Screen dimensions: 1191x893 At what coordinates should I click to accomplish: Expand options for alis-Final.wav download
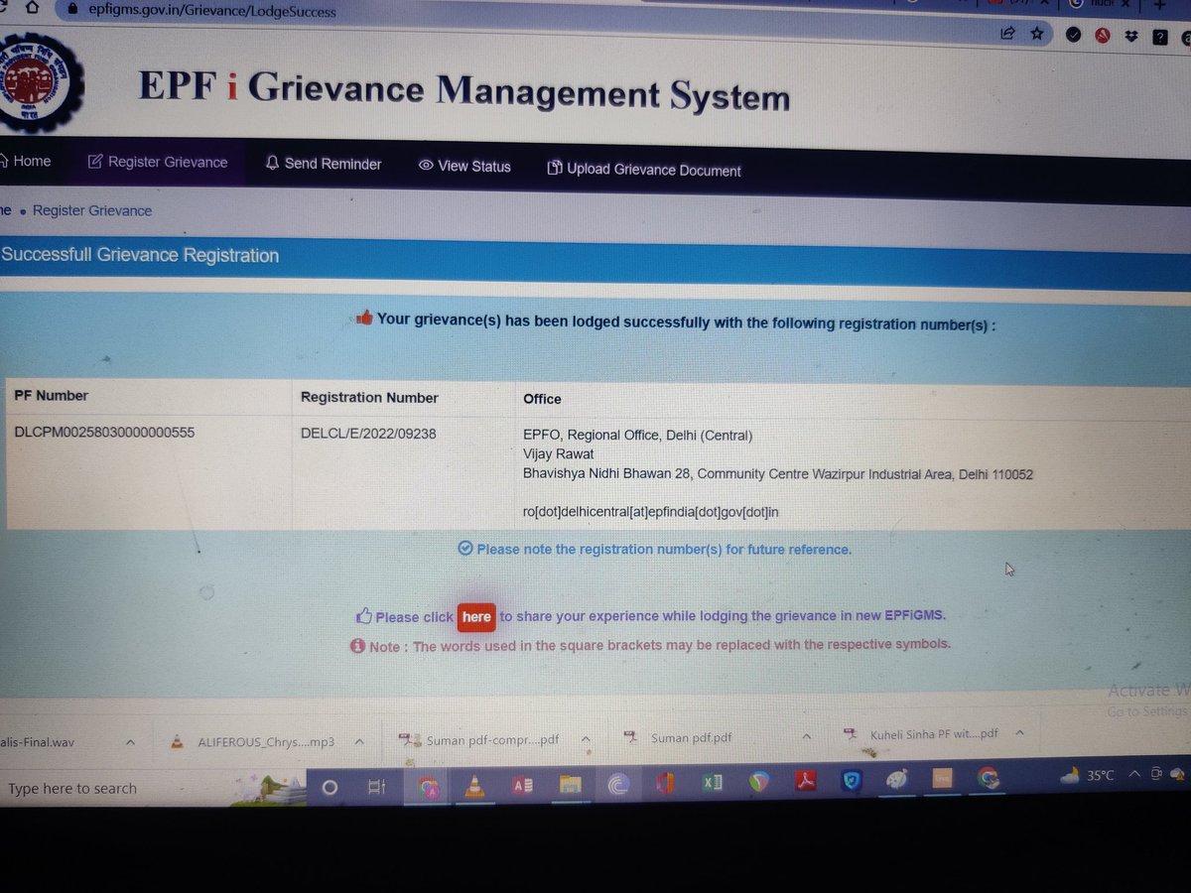click(130, 741)
